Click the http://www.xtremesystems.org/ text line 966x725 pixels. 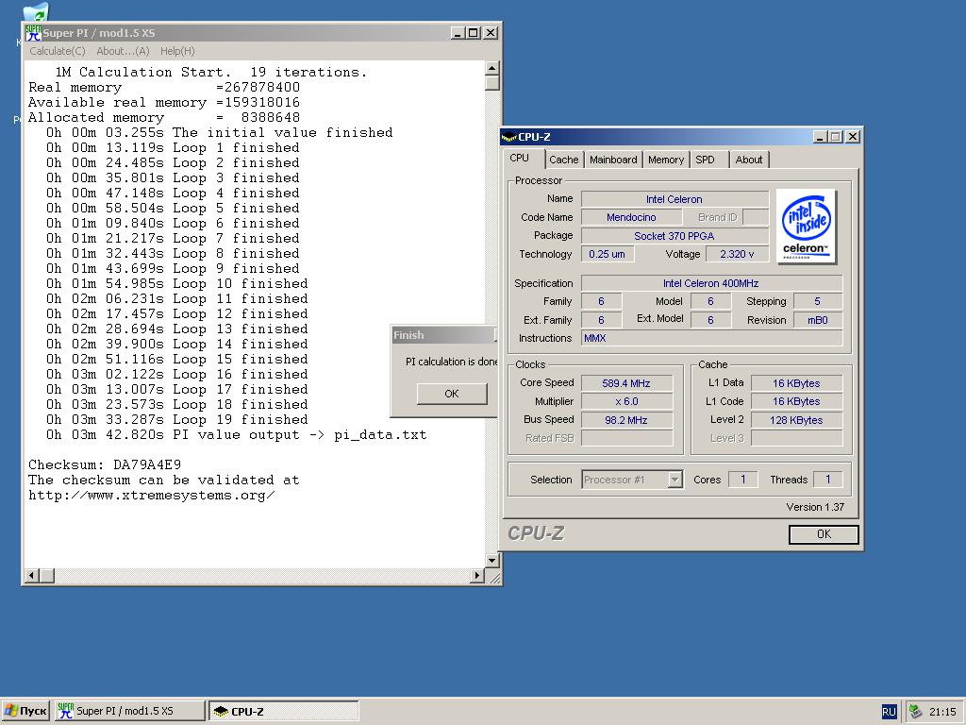click(x=152, y=495)
